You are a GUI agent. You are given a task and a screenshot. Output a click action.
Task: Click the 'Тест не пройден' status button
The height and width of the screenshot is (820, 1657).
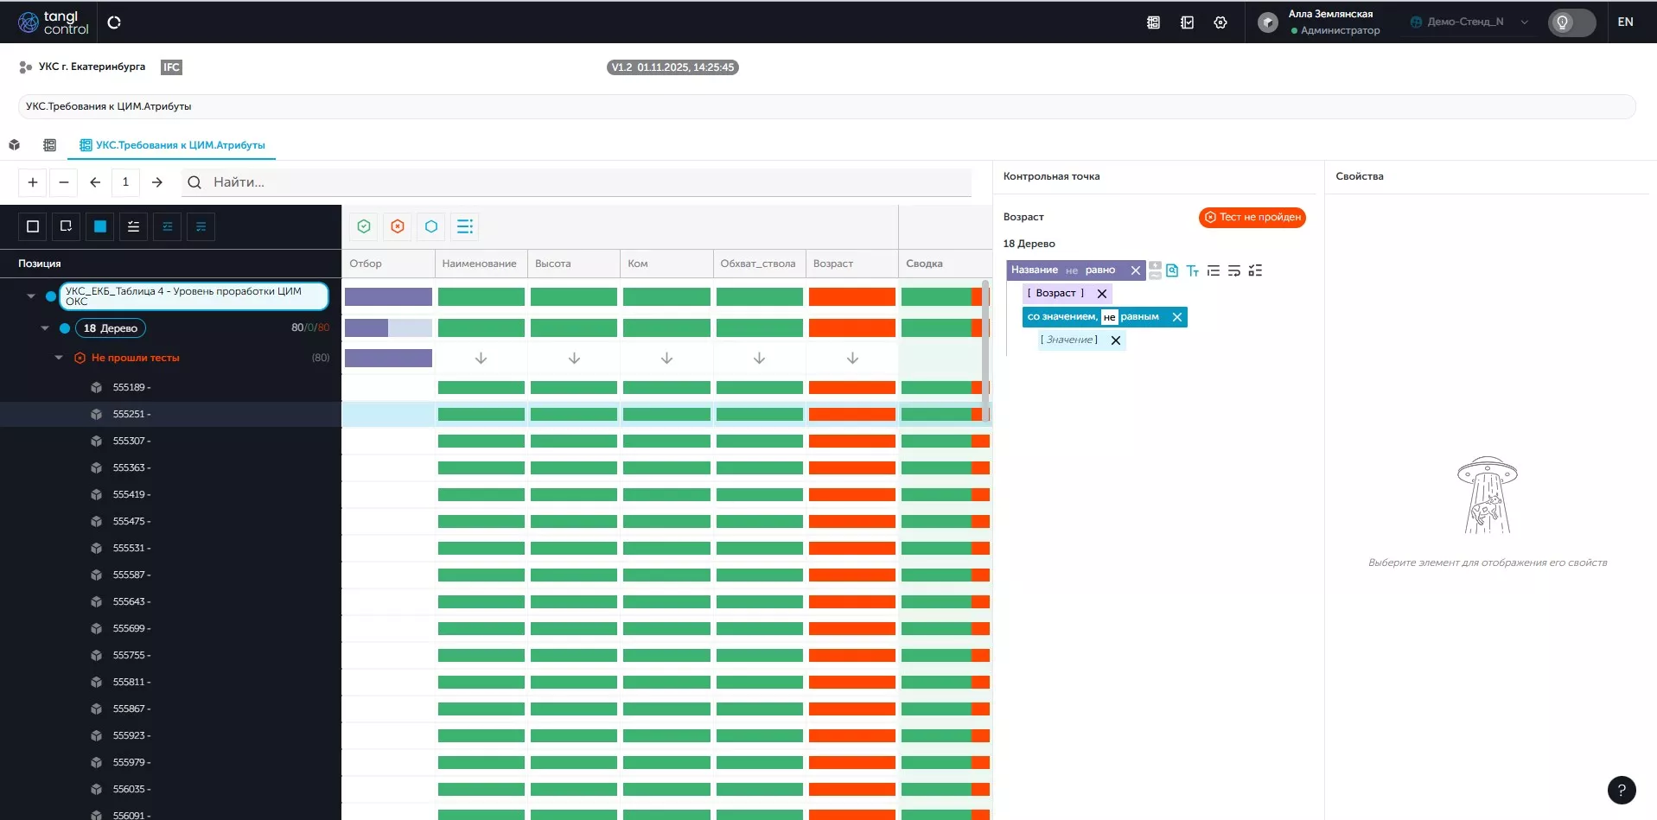click(x=1252, y=218)
